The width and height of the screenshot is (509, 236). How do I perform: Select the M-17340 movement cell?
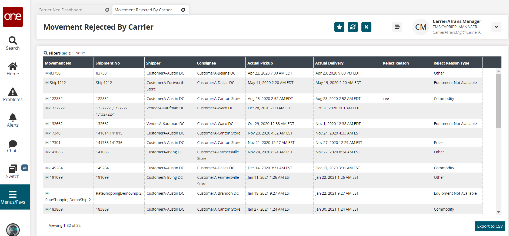pos(68,133)
